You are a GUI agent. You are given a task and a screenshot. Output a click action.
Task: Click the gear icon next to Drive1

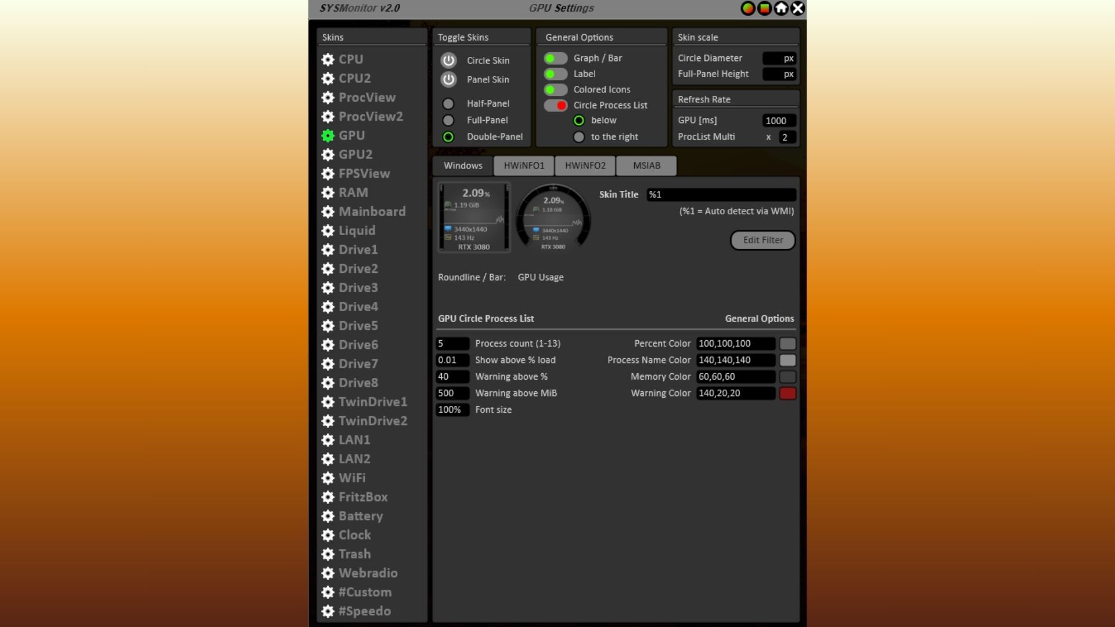point(328,250)
